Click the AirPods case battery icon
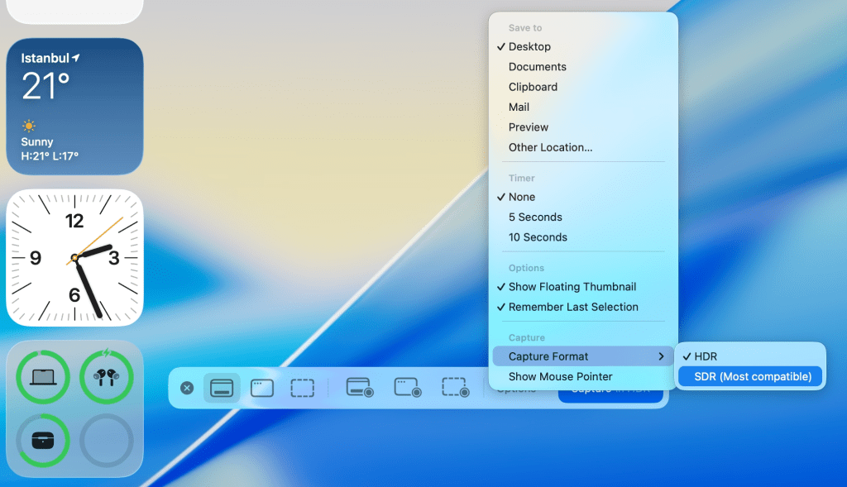The image size is (847, 487). [x=43, y=440]
